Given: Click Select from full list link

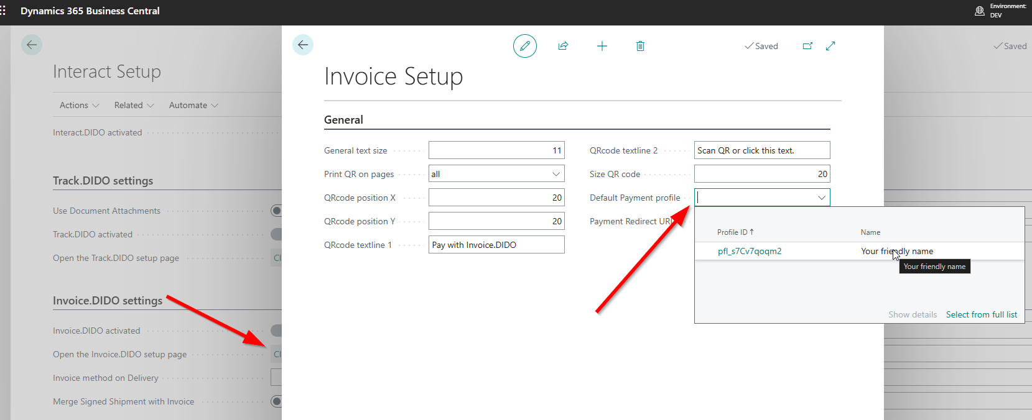Looking at the screenshot, I should click(982, 314).
